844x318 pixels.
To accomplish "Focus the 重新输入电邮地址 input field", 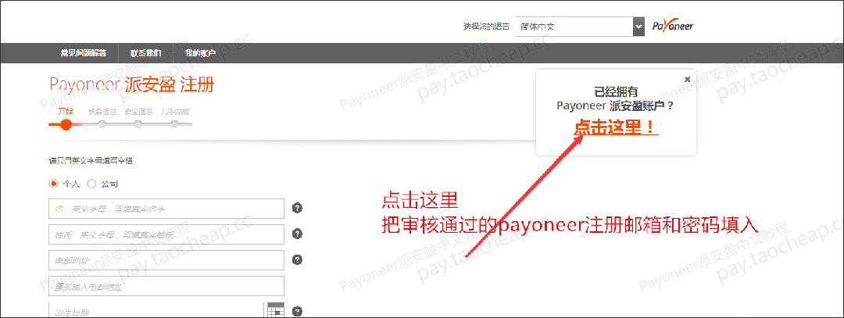I will pos(166,286).
